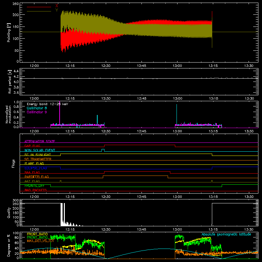Click the 13:30 label under Roll period plot
The width and height of the screenshot is (262, 262).
249,99
